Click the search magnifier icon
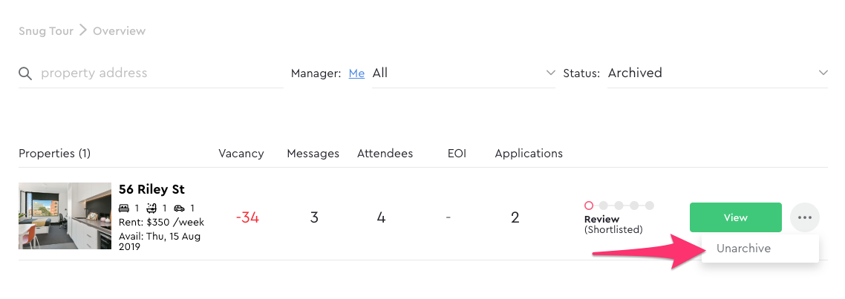 point(25,73)
